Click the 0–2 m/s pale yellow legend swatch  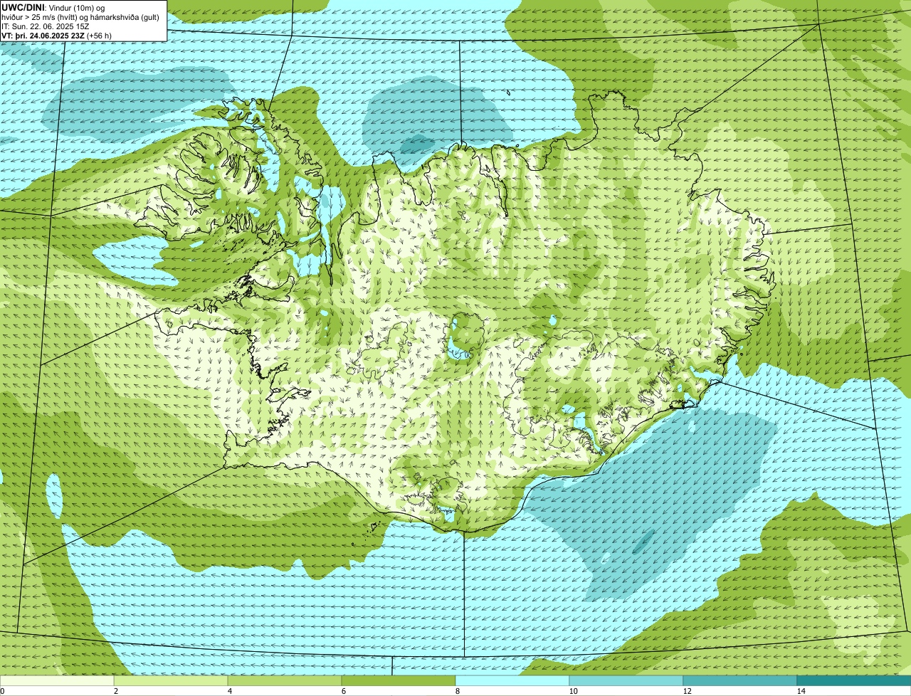coord(57,680)
